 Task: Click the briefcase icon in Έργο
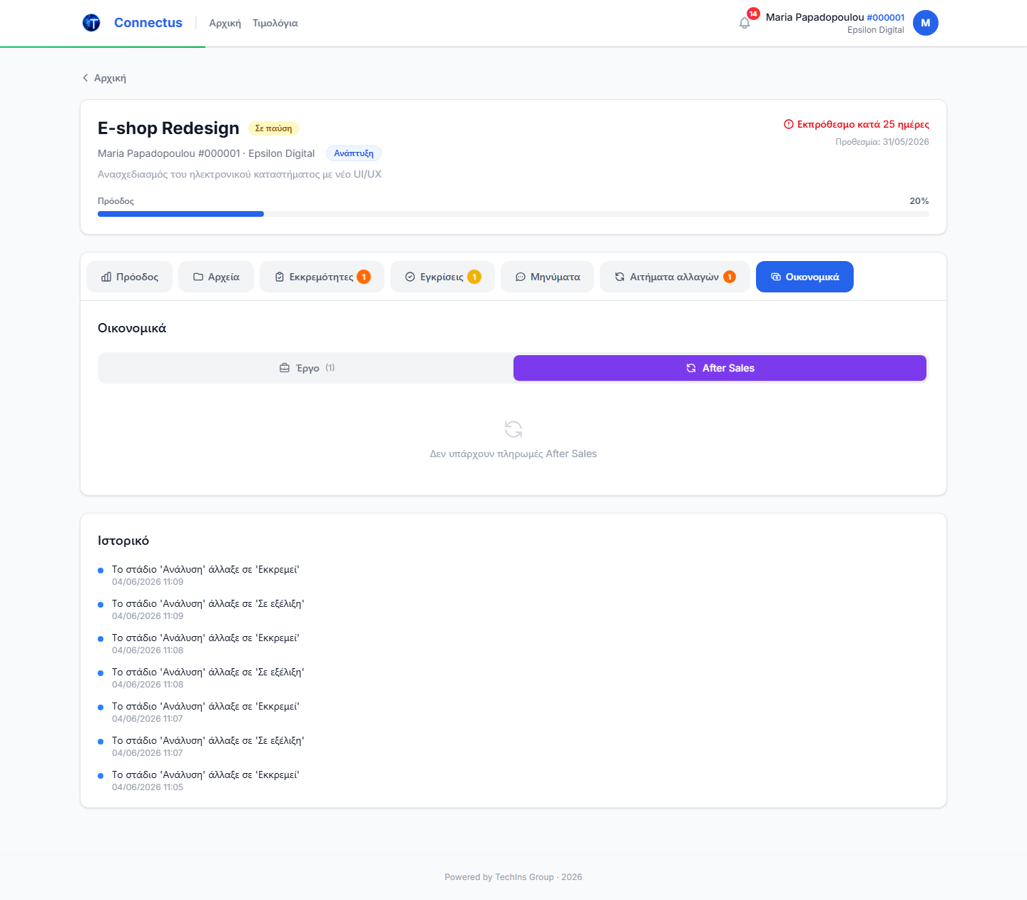point(285,368)
